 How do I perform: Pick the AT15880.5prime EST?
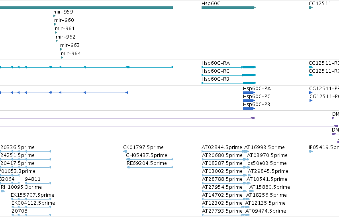tap(252, 191)
